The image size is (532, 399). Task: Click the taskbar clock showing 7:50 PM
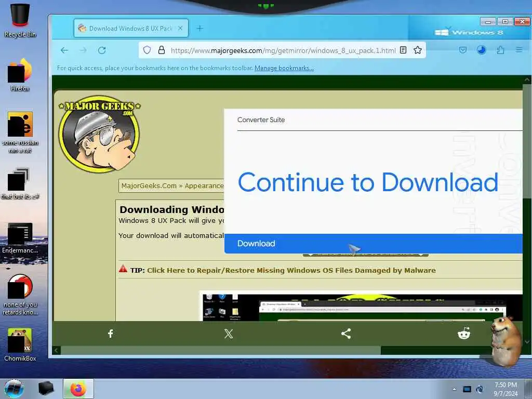click(506, 389)
